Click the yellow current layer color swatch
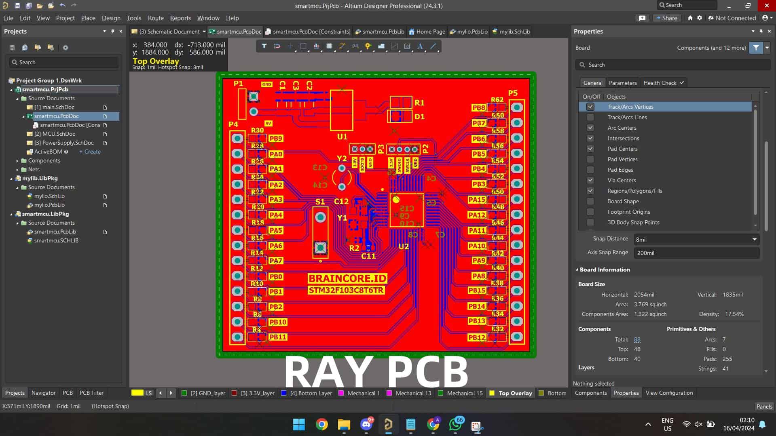The width and height of the screenshot is (776, 436). pyautogui.click(x=137, y=393)
